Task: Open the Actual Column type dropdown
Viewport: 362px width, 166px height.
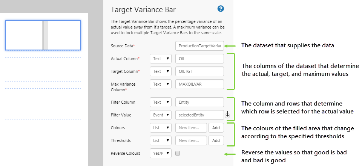Action: click(161, 59)
